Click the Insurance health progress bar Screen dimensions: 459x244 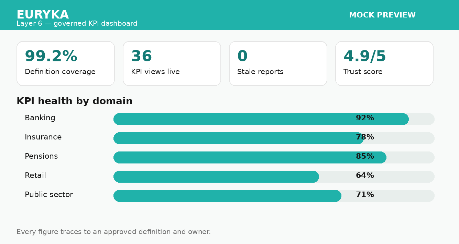coord(274,138)
